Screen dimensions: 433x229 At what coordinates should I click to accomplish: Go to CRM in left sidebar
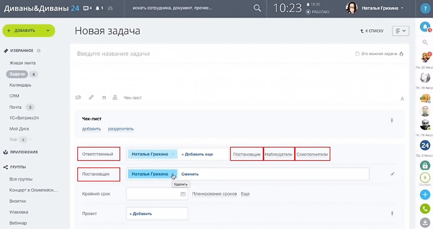[x=14, y=96]
